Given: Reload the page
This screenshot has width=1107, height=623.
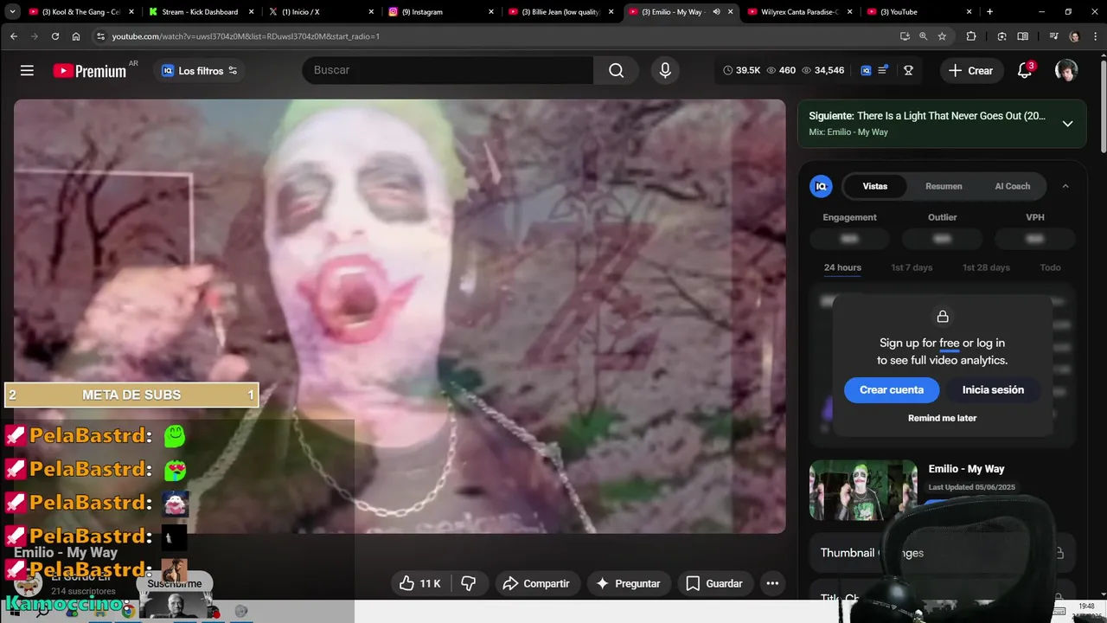Looking at the screenshot, I should point(55,36).
